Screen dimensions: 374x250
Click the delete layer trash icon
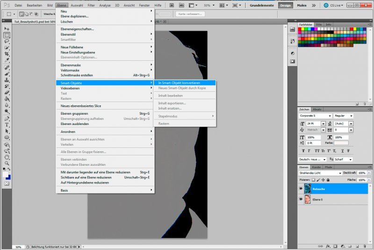pos(365,246)
